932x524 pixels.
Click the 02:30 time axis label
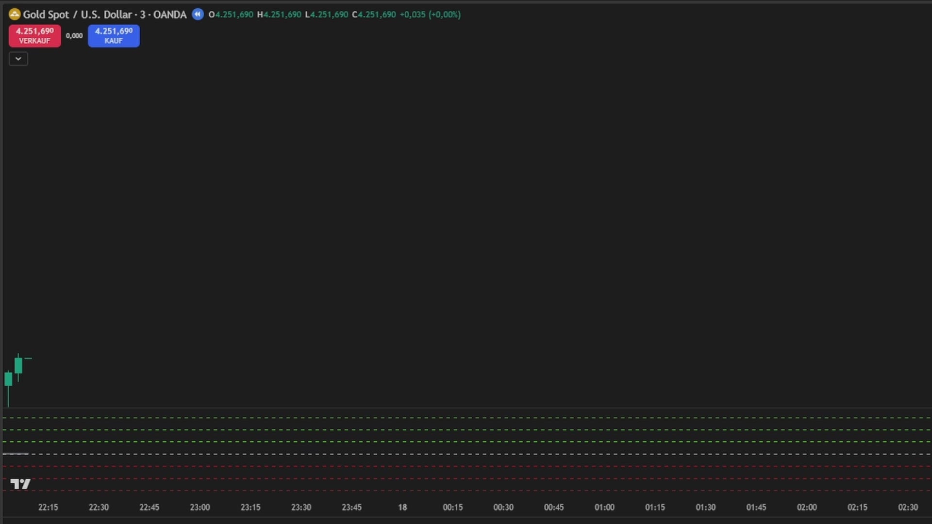(908, 507)
